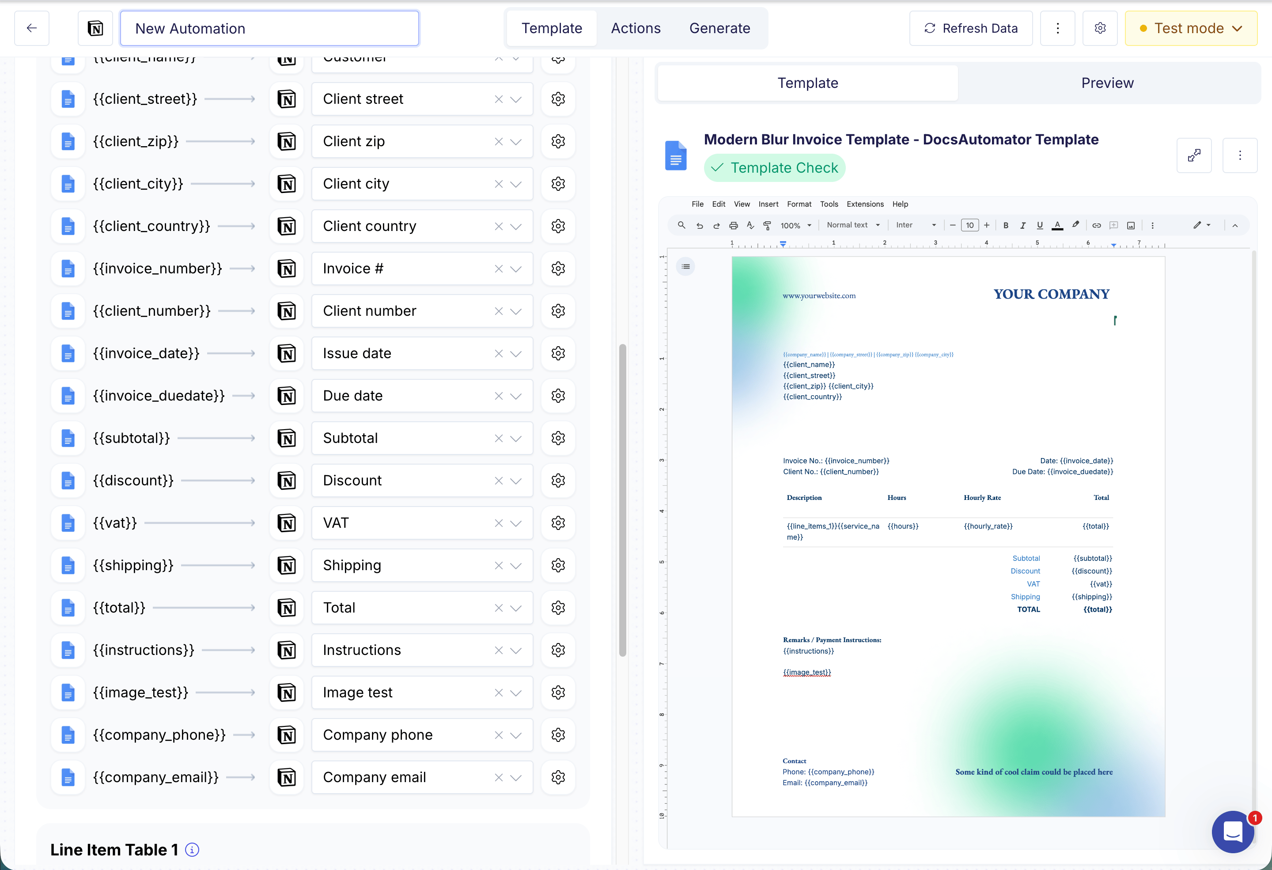Expand the Shipping field dropdown
Image resolution: width=1272 pixels, height=870 pixels.
pyautogui.click(x=516, y=566)
